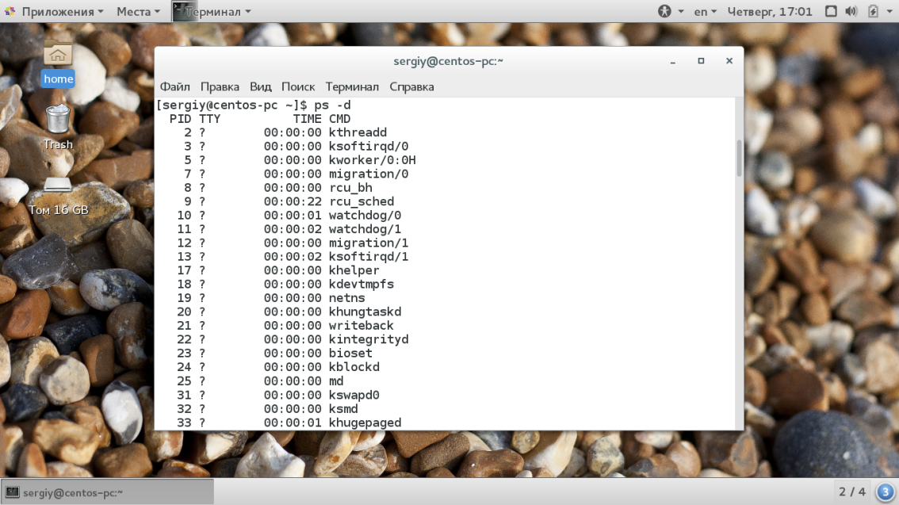Screen dimensions: 899x505
Task: Open the Справка menu in terminal
Action: point(411,86)
